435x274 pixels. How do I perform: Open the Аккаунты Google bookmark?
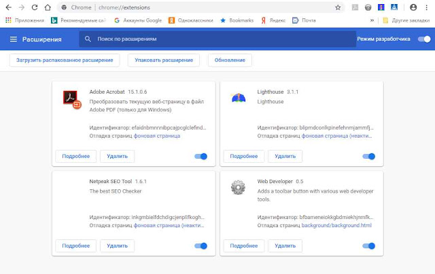click(138, 20)
